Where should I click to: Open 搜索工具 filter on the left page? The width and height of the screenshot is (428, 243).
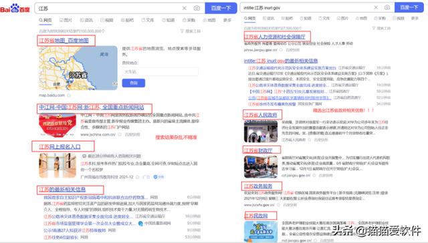191,31
